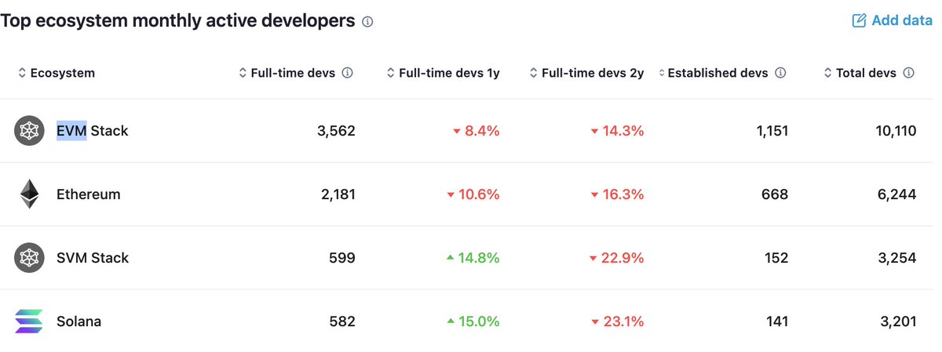Sort by the Full-time devs 1y column
The width and height of the screenshot is (942, 352).
point(443,73)
